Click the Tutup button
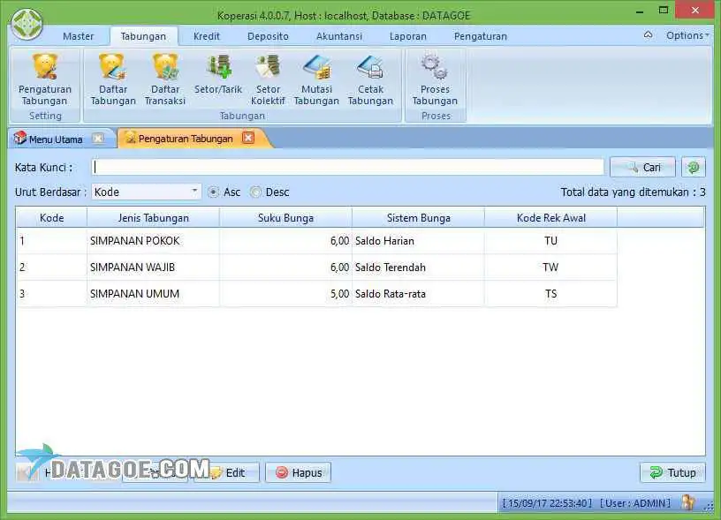 (x=672, y=473)
